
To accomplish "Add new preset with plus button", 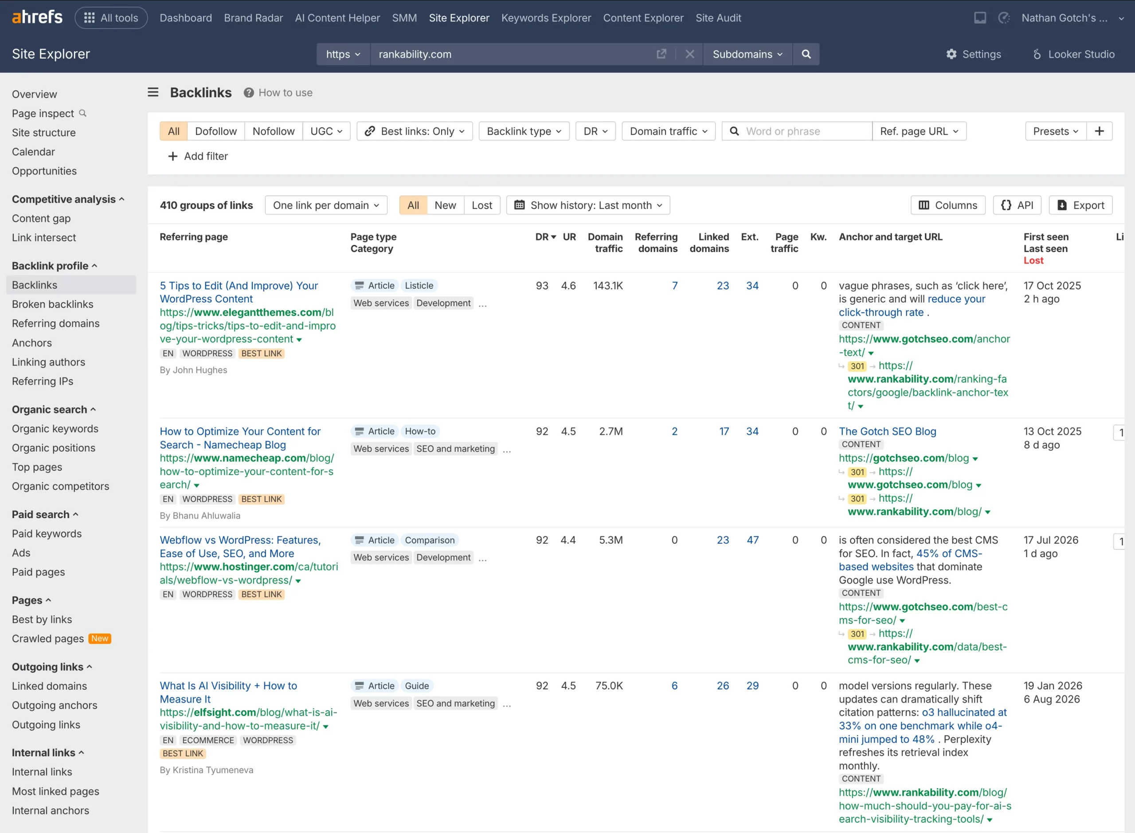I will 1099,131.
